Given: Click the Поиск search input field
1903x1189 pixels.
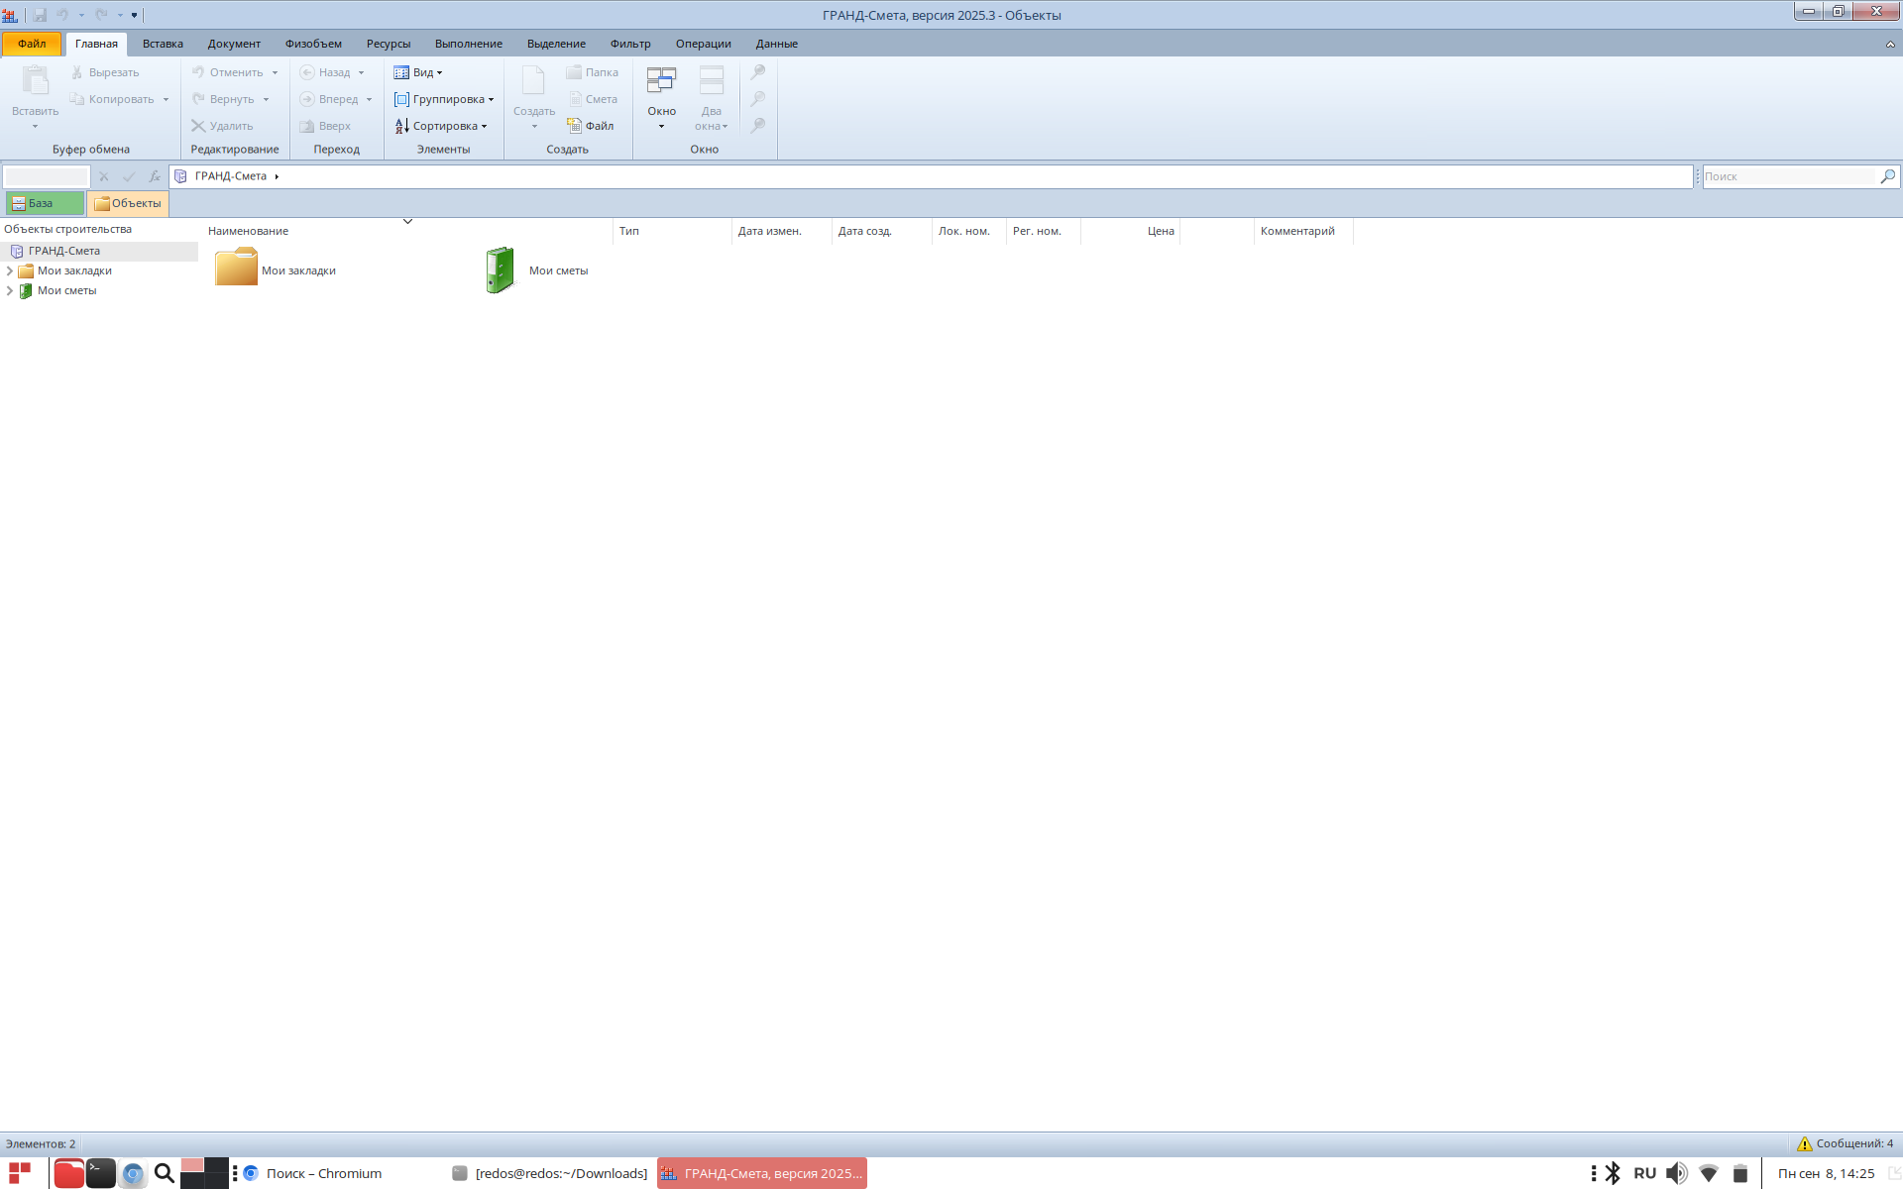Looking at the screenshot, I should 1788,176.
